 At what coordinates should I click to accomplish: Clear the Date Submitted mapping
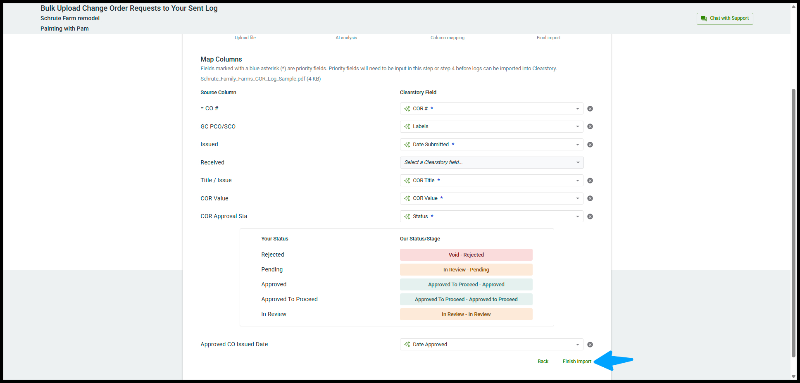coord(590,145)
